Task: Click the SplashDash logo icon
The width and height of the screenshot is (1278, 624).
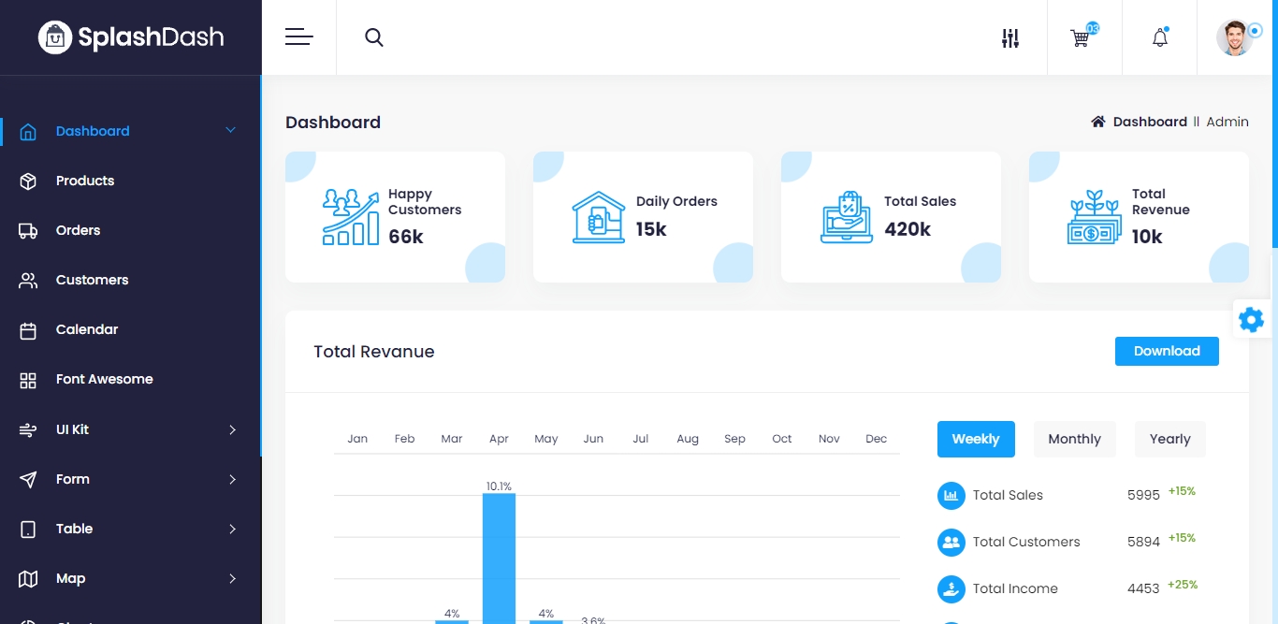Action: click(55, 37)
